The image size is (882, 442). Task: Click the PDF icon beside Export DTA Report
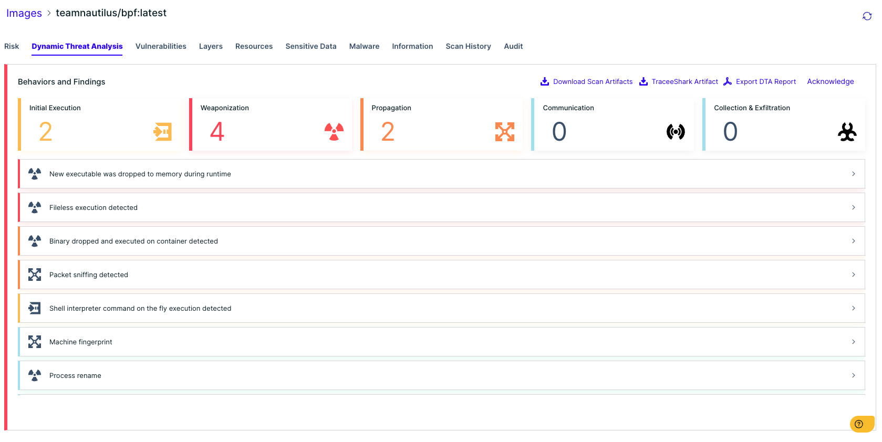point(728,81)
